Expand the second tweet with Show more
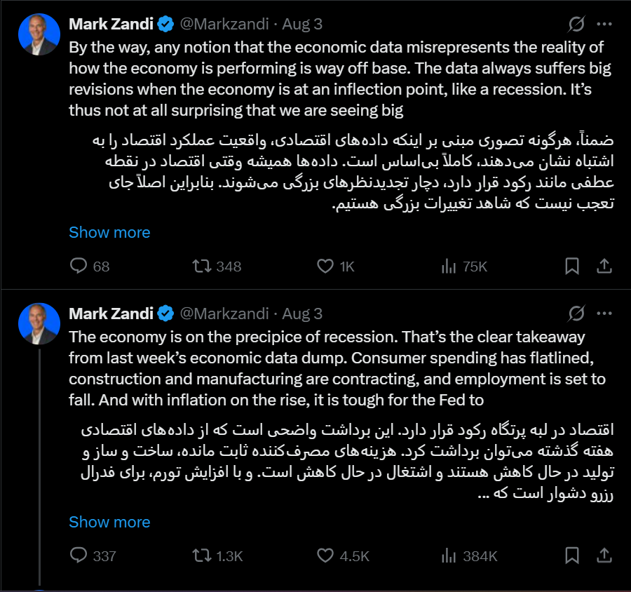Screen dimensions: 631x592 click(x=109, y=522)
